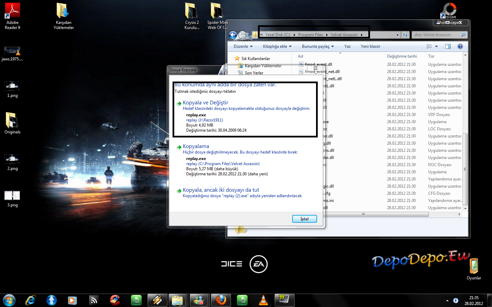Refresh the Velvet Assassin folder
Image resolution: width=492 pixels, height=307 pixels.
point(405,35)
